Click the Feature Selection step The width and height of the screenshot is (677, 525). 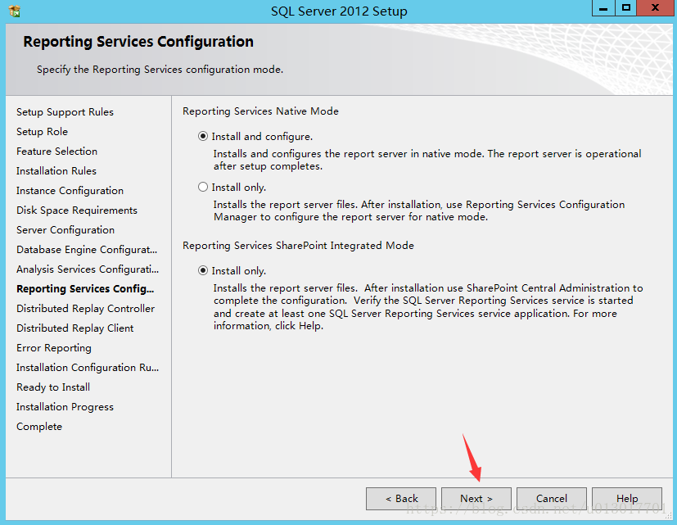tap(57, 152)
